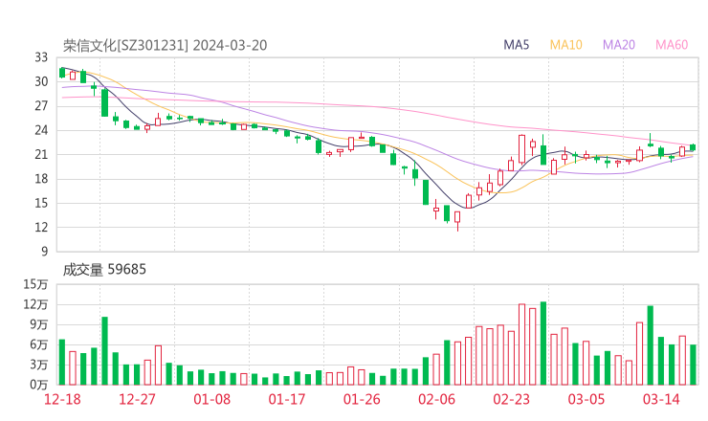Select the tall red candlestick peaking above 23
Viewport: 708px width, 421px height.
click(522, 149)
